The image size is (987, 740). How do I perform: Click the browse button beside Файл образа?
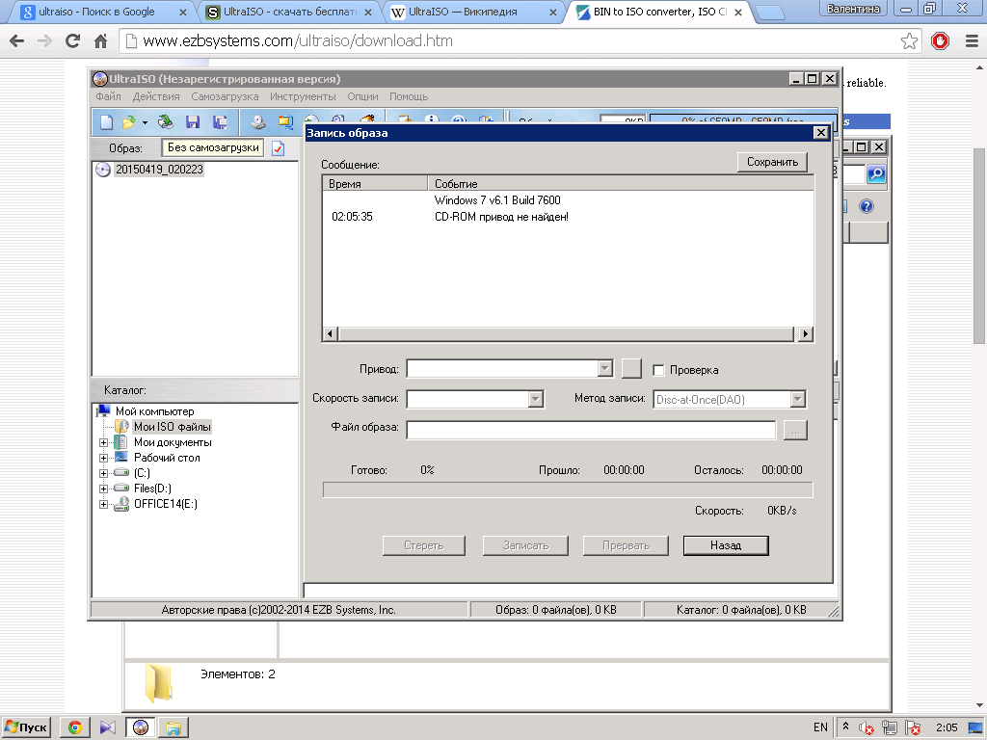(795, 430)
